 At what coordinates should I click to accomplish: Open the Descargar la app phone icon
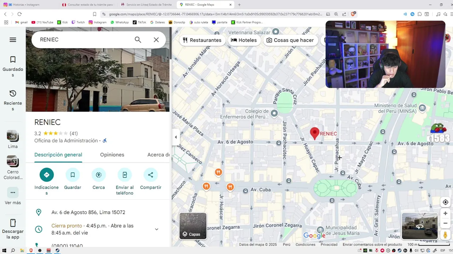[x=13, y=223]
